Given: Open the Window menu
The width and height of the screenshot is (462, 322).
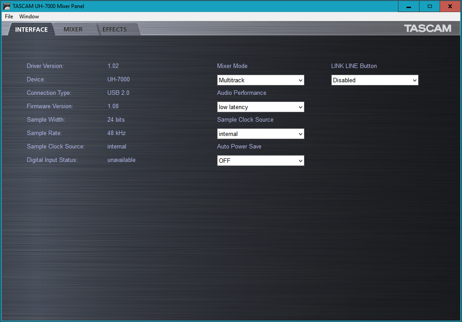Looking at the screenshot, I should [x=29, y=17].
